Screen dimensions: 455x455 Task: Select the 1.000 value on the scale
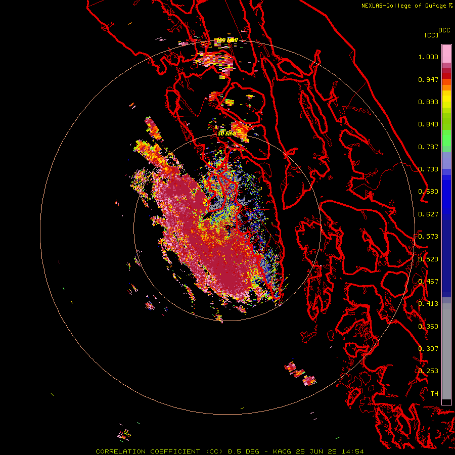click(x=428, y=57)
